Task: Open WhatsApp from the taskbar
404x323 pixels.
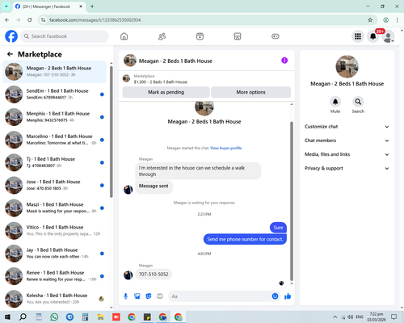Action: tap(54, 317)
